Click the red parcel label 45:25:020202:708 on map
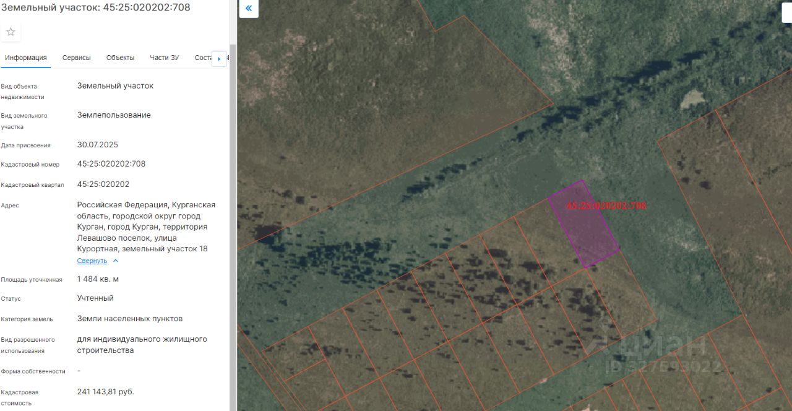 (606, 205)
